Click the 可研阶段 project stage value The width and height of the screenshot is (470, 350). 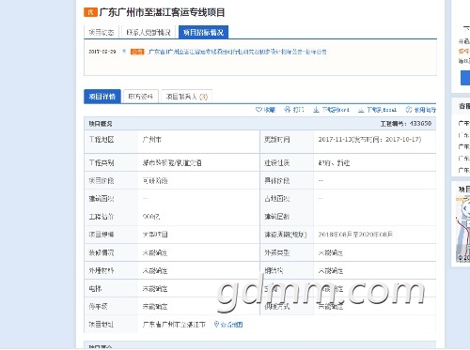point(155,181)
